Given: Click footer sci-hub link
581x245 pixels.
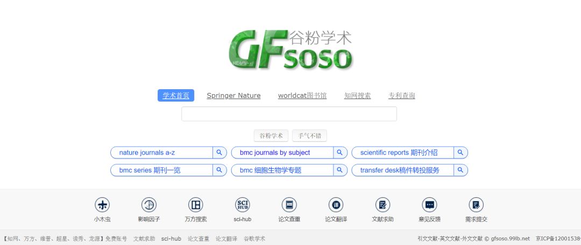Looking at the screenshot, I should tap(171, 239).
